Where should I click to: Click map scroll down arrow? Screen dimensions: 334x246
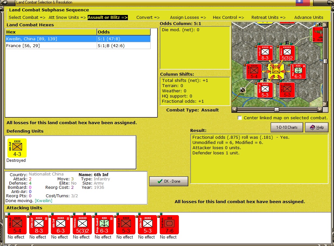[x=325, y=104]
